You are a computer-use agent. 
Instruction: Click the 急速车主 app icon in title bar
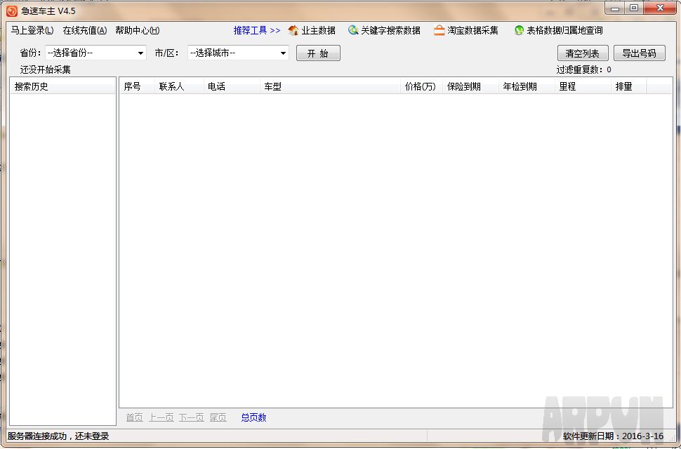tap(12, 11)
